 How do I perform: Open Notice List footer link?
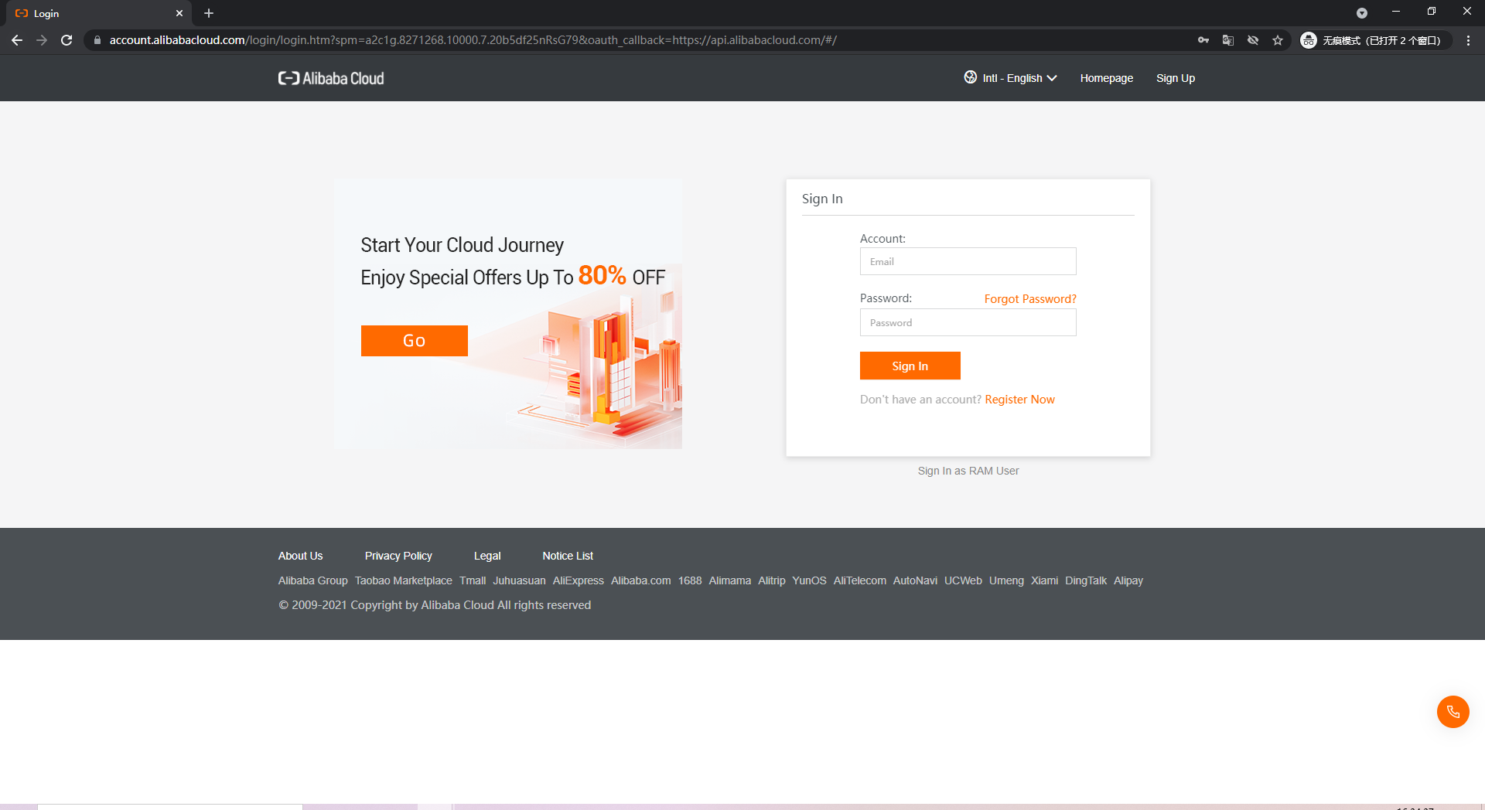point(568,556)
